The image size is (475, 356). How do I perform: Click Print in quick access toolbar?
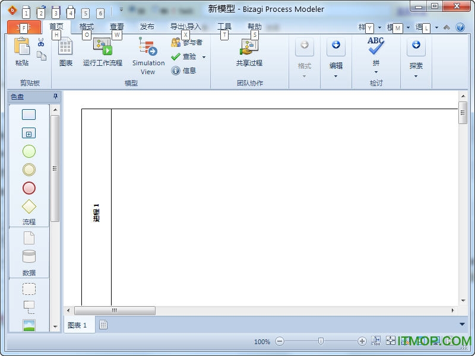click(71, 12)
